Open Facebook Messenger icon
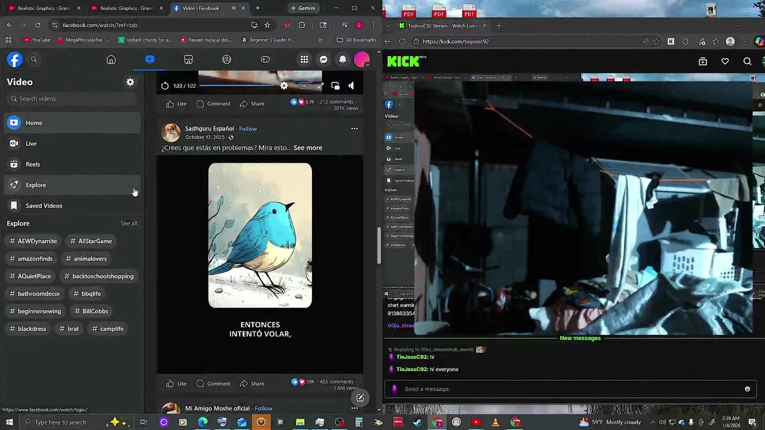The width and height of the screenshot is (765, 430). click(x=323, y=59)
